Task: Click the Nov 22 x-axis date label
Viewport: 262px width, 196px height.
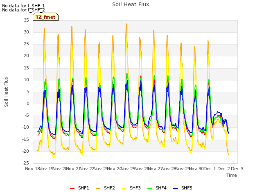Action: click(87, 169)
